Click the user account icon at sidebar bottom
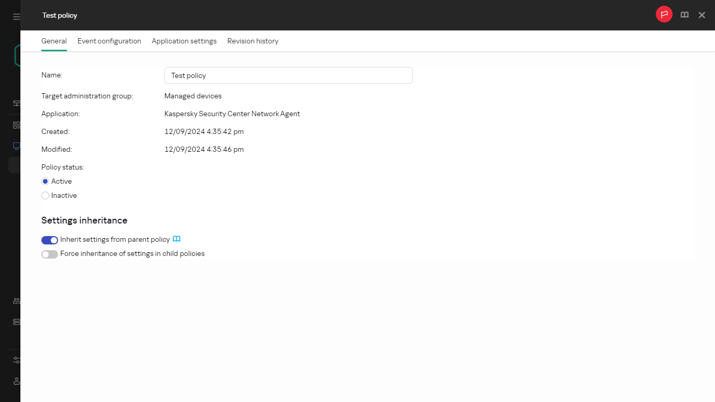Image resolution: width=715 pixels, height=402 pixels. click(x=16, y=381)
